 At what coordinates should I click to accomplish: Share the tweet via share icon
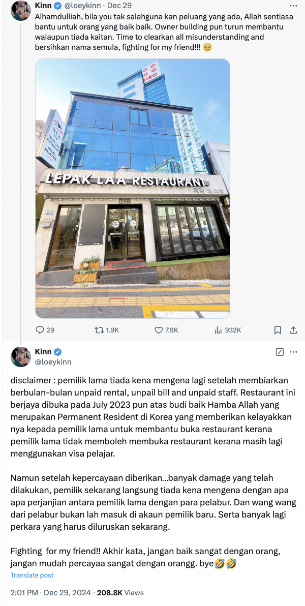293,330
